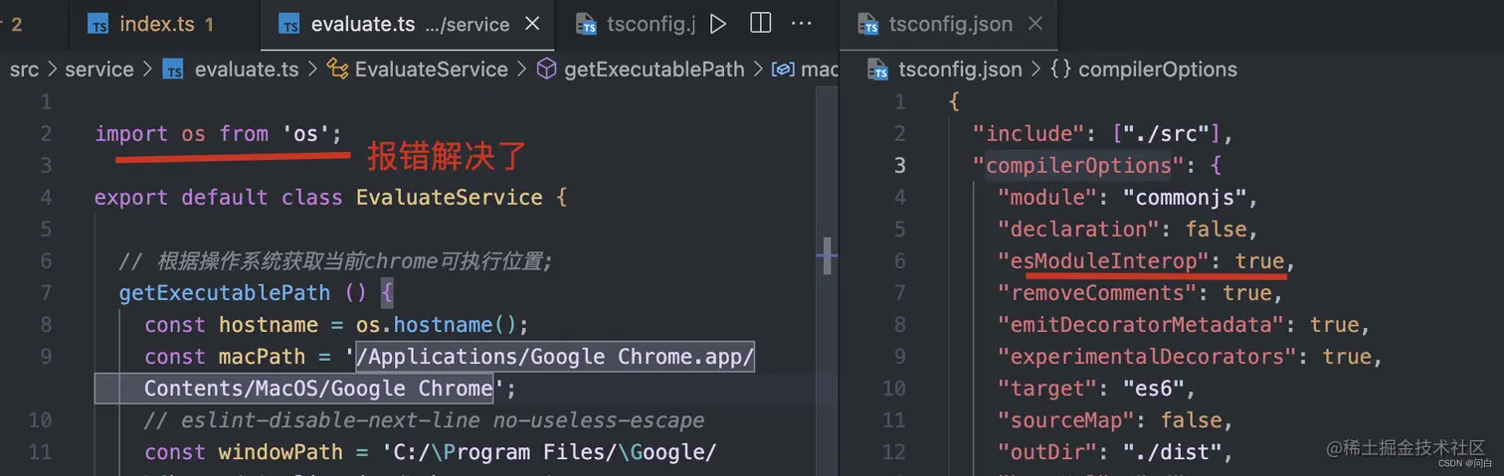Open the getExecutablePath breadcrumb symbol
This screenshot has width=1504, height=476.
pyautogui.click(x=655, y=69)
